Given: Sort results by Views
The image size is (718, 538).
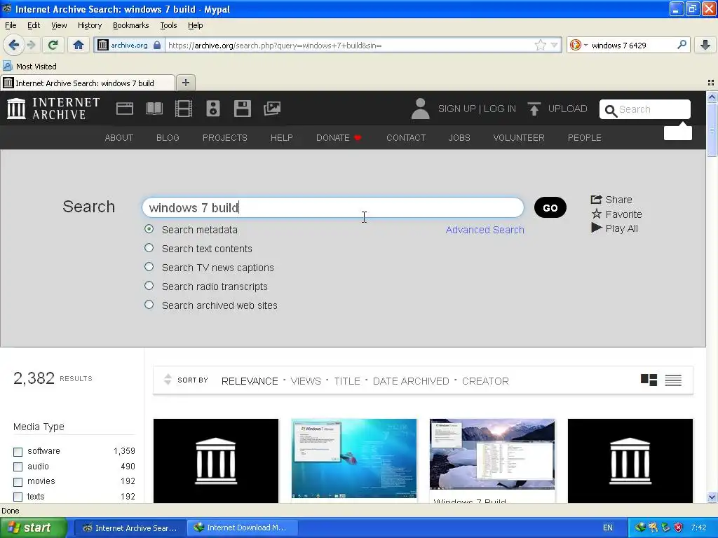Looking at the screenshot, I should [306, 381].
